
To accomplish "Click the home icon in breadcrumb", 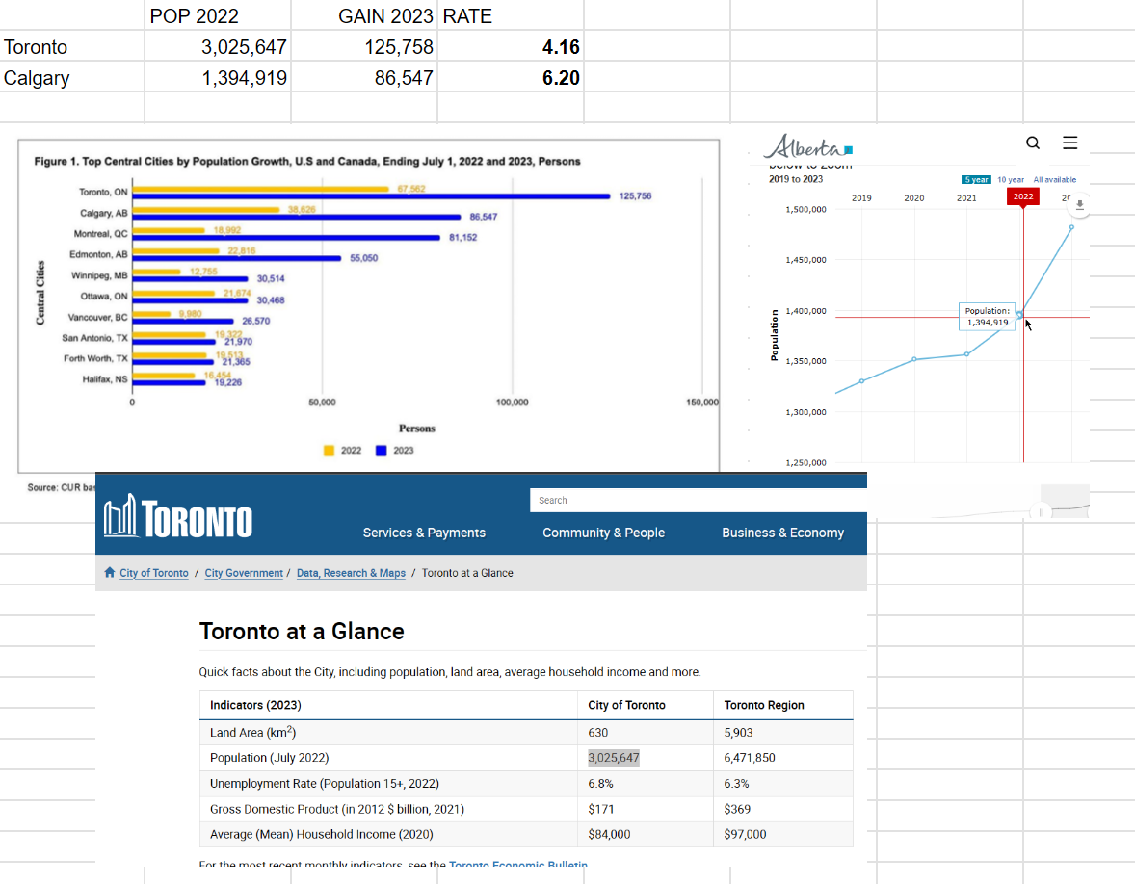I will pos(110,573).
